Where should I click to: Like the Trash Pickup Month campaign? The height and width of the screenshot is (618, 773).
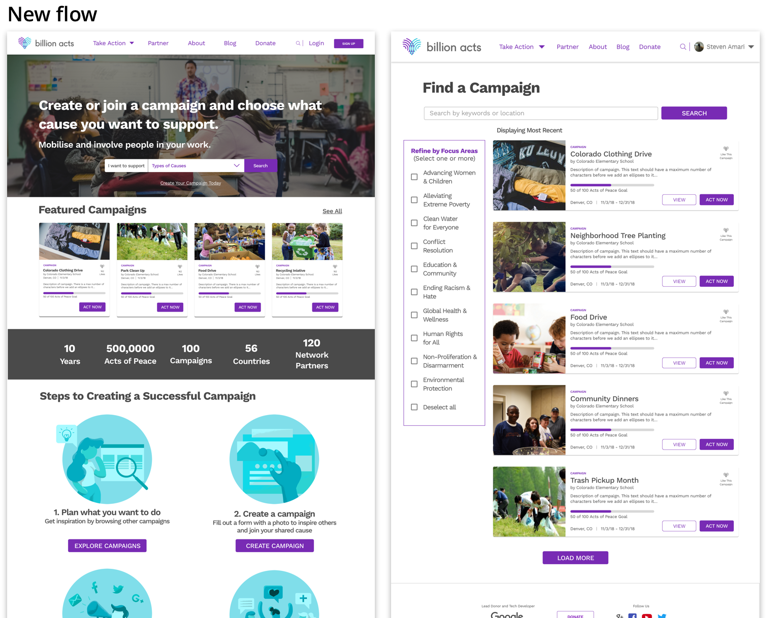click(x=726, y=475)
